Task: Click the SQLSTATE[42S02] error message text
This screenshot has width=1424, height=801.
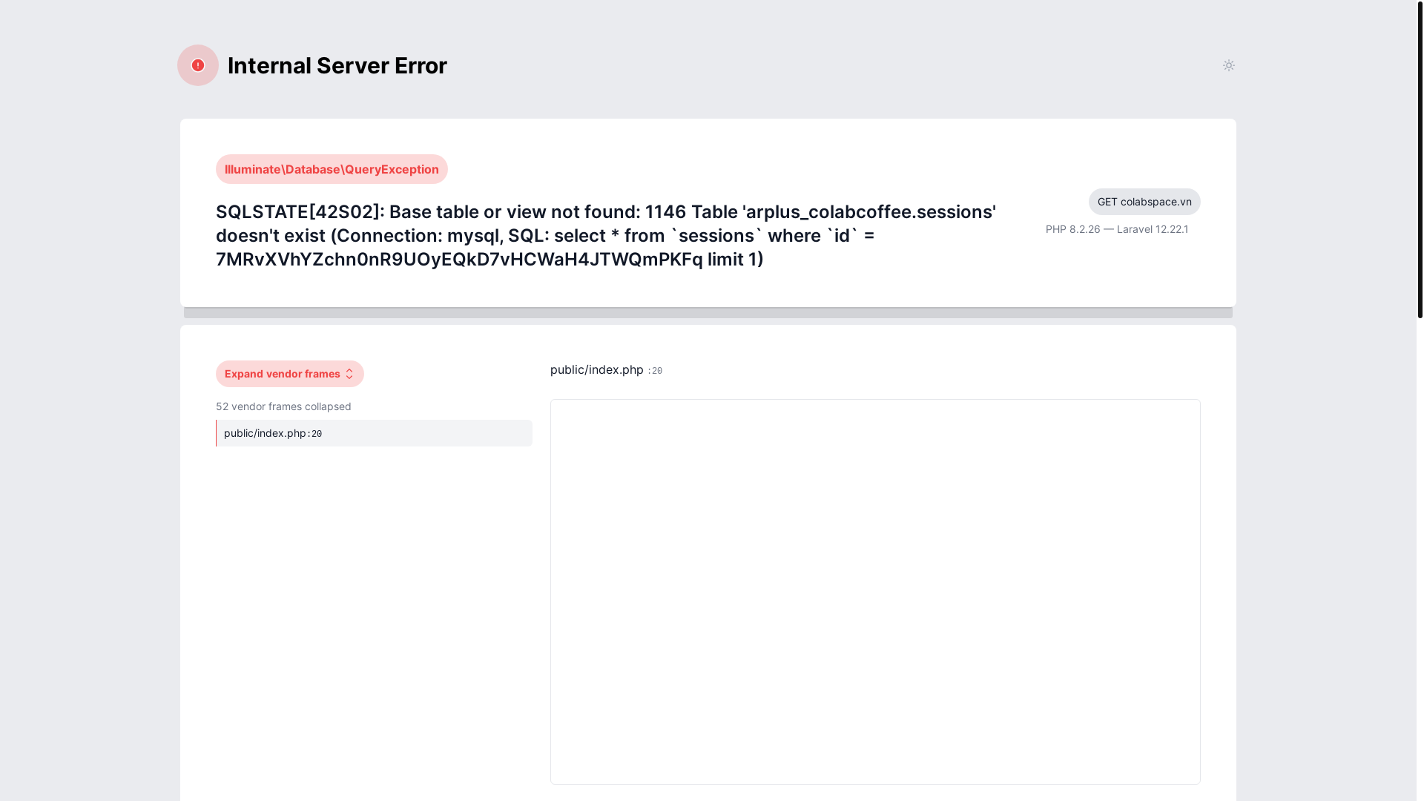Action: coord(606,235)
